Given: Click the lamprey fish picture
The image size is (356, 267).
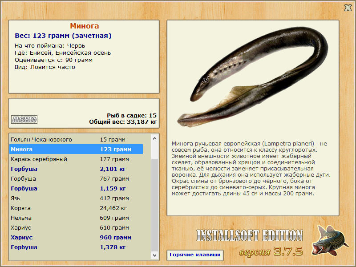Looking at the screenshot, I should tap(252, 77).
